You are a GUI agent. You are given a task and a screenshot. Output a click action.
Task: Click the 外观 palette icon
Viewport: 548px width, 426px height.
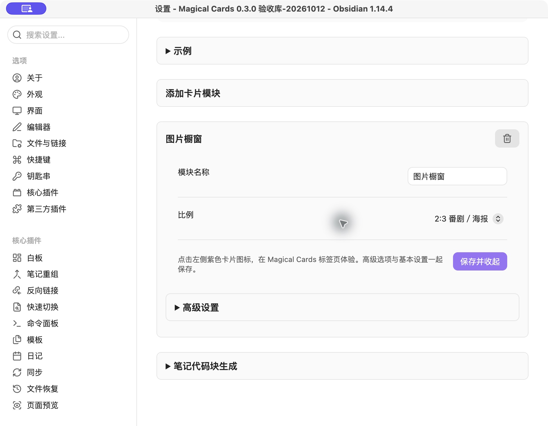click(x=17, y=94)
